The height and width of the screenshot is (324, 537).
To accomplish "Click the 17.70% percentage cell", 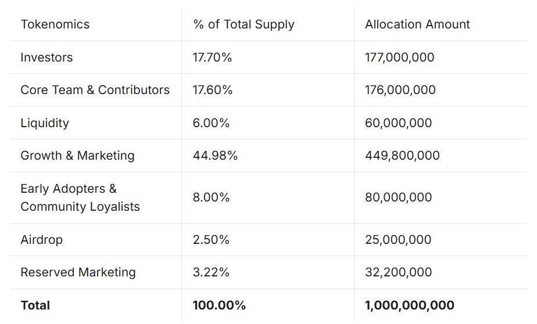I will tap(213, 57).
